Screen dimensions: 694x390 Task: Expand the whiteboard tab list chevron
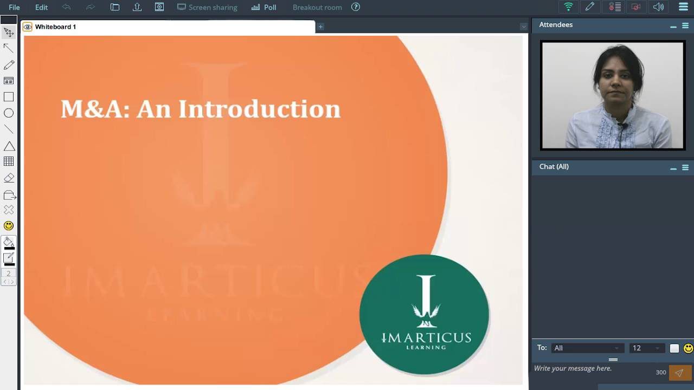coord(522,26)
